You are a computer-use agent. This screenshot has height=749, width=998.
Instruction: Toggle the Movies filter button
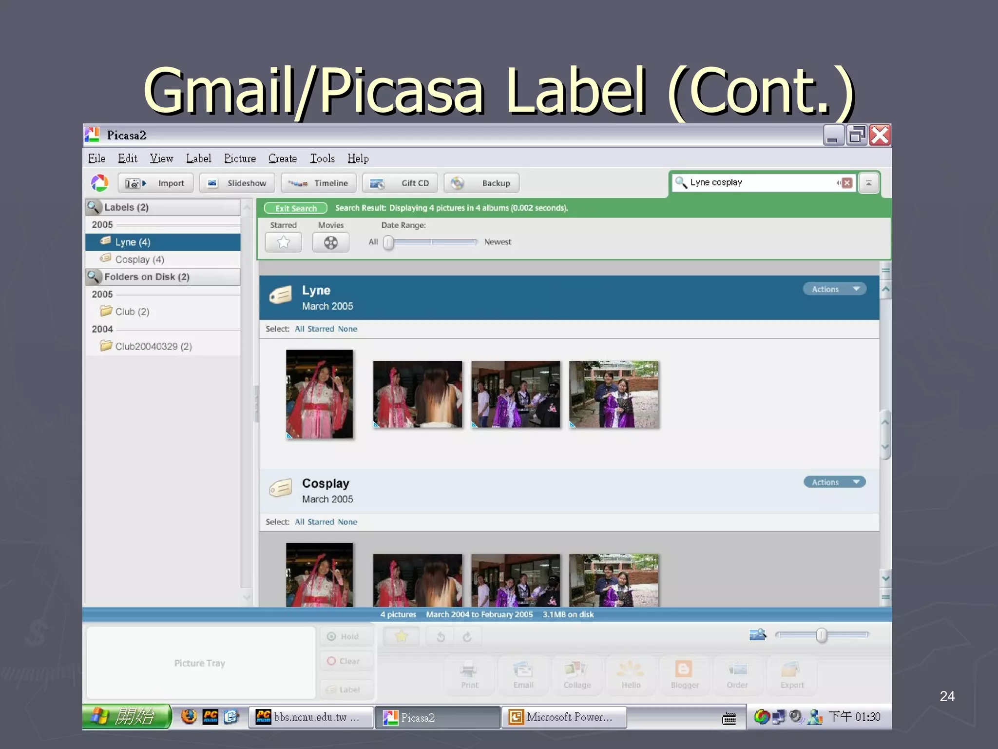[330, 242]
